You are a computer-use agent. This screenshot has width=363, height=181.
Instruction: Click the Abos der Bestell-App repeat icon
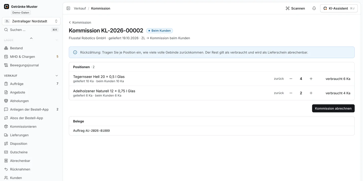coord(6,118)
